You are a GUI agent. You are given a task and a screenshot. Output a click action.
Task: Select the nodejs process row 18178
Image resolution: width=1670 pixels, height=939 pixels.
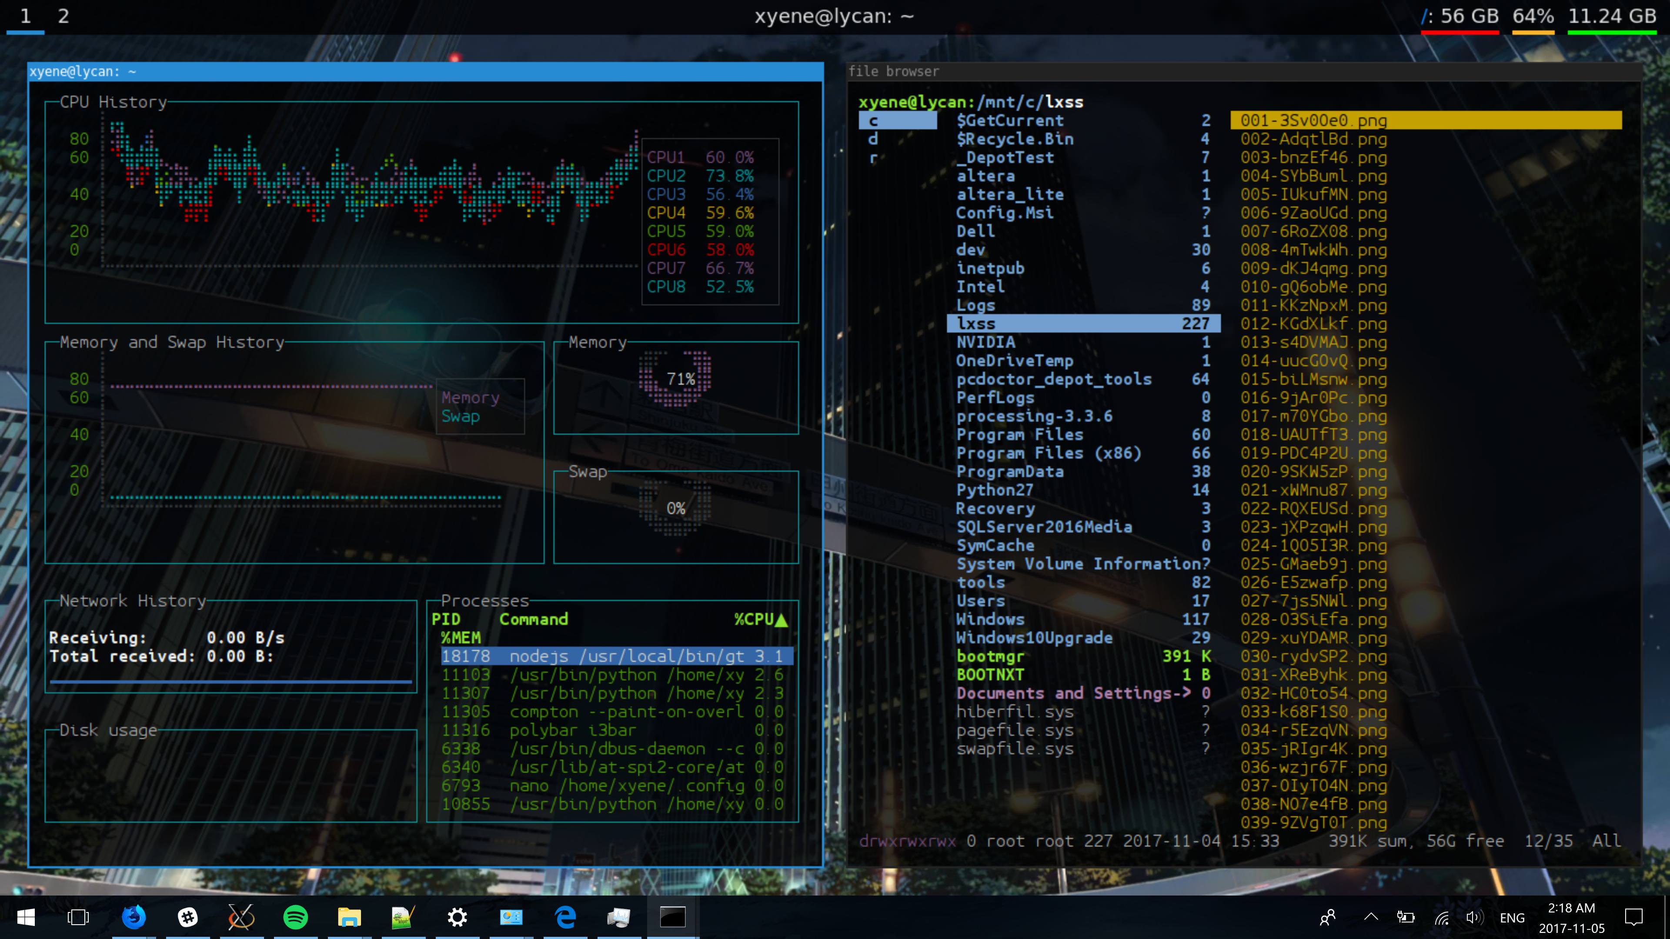coord(616,656)
